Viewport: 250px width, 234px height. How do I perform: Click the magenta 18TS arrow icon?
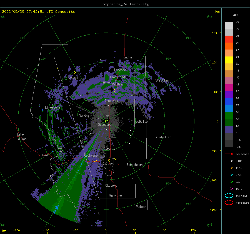click(x=229, y=189)
